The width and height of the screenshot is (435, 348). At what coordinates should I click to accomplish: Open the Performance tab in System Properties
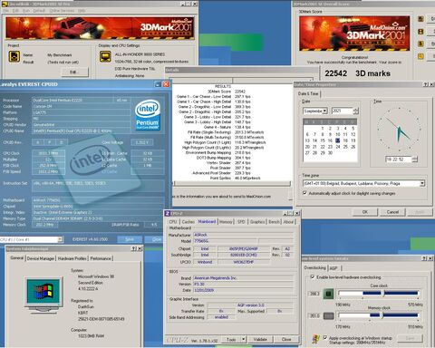(101, 258)
